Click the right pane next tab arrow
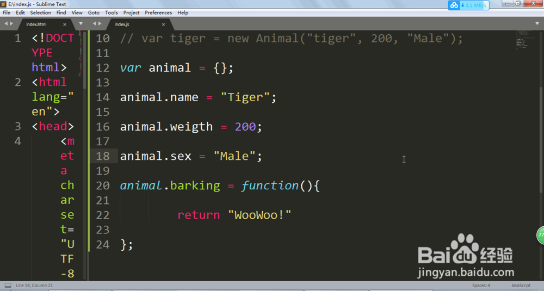Image resolution: width=544 pixels, height=291 pixels. pyautogui.click(x=100, y=23)
